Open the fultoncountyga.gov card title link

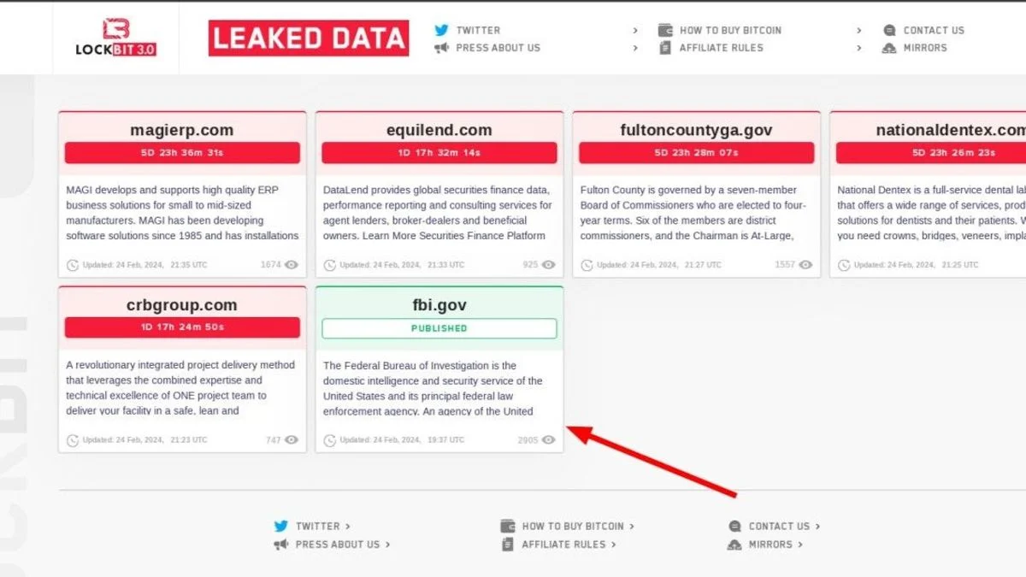[695, 129]
